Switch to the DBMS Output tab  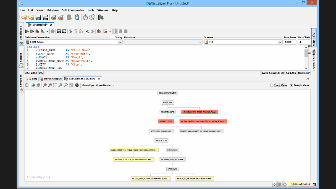click(x=50, y=79)
